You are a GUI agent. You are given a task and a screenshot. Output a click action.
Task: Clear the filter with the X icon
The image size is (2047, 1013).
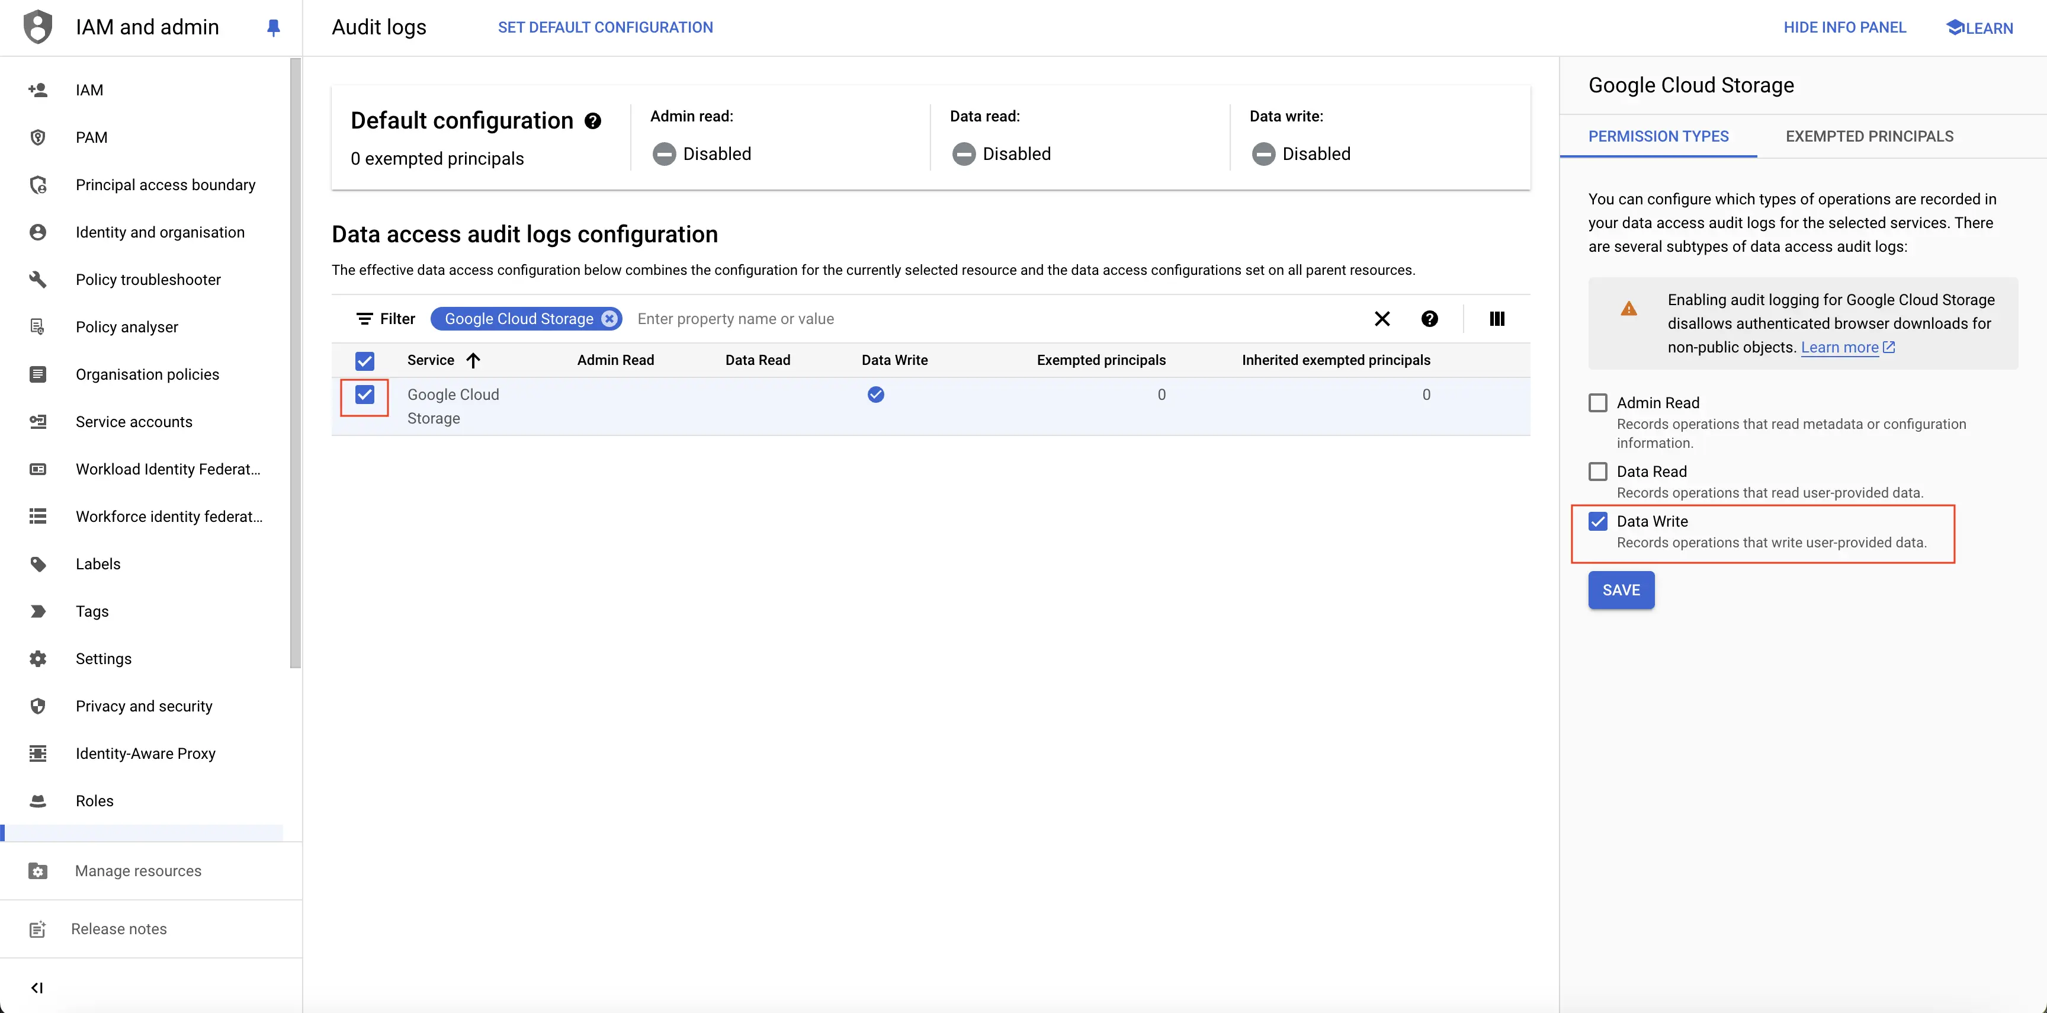1382,319
